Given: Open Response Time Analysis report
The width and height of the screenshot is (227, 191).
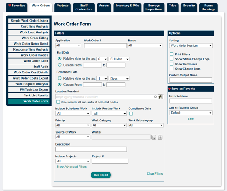Looking at the screenshot, I should tap(29, 49).
